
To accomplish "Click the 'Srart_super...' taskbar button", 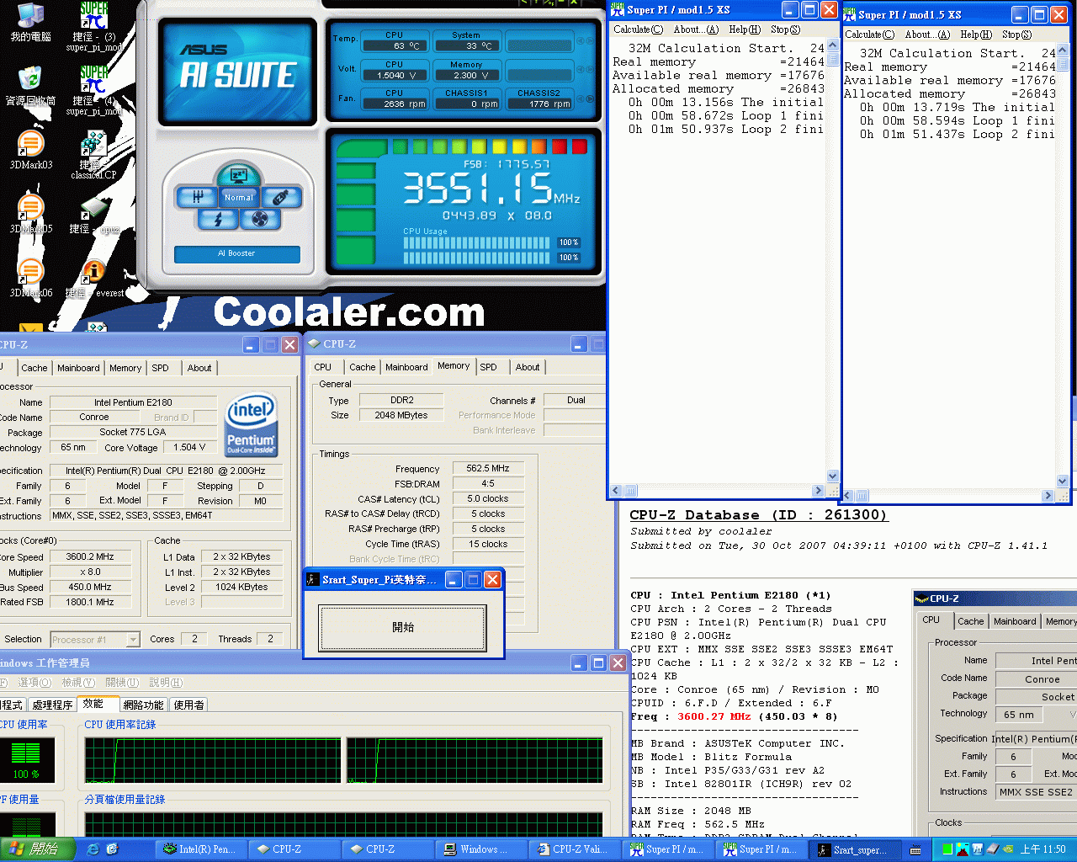I will [x=856, y=849].
